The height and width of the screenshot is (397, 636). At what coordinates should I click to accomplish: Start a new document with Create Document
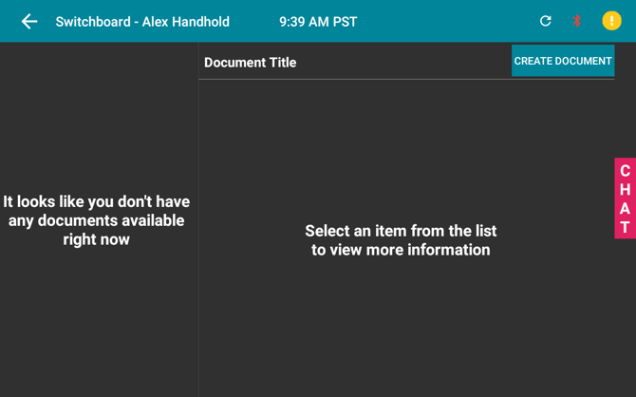pyautogui.click(x=563, y=61)
